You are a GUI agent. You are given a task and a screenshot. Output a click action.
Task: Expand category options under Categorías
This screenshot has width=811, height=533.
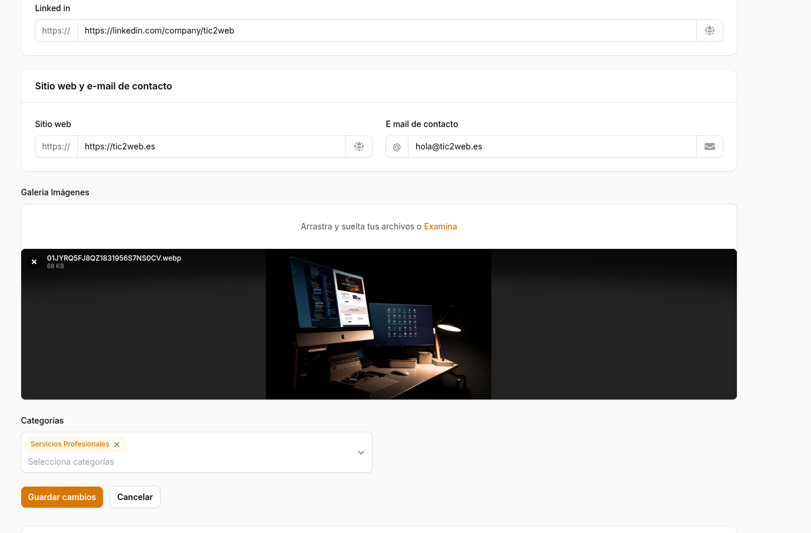(x=361, y=452)
